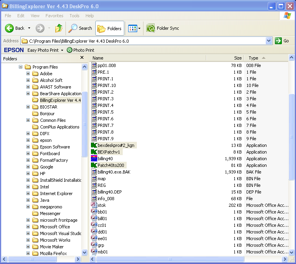Expand the Alcohol Soft folder node

(28, 80)
